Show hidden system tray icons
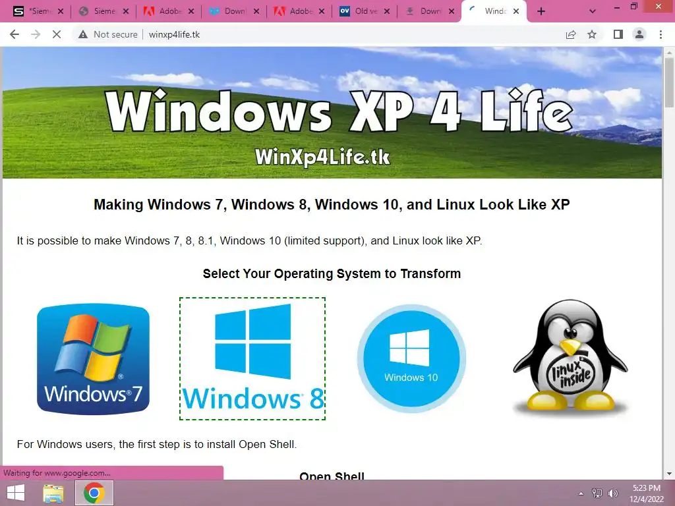Image resolution: width=675 pixels, height=506 pixels. 581,493
